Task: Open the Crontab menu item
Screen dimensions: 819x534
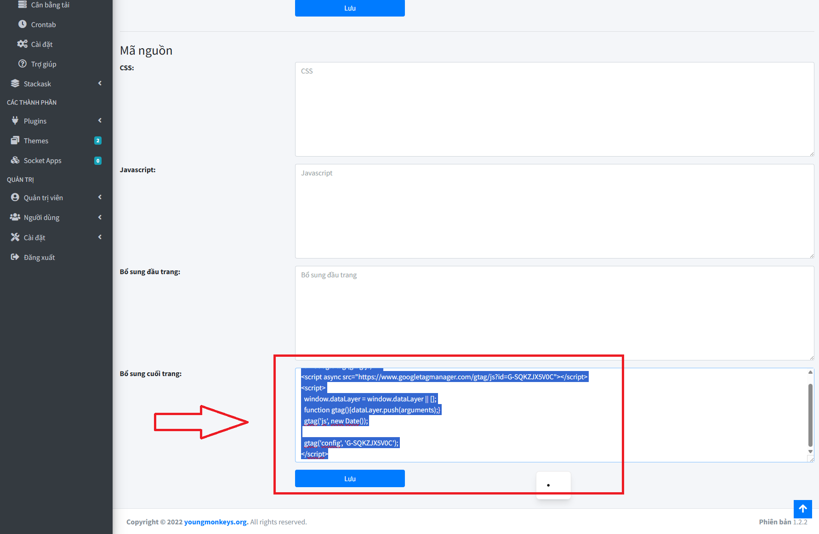Action: pos(56,24)
